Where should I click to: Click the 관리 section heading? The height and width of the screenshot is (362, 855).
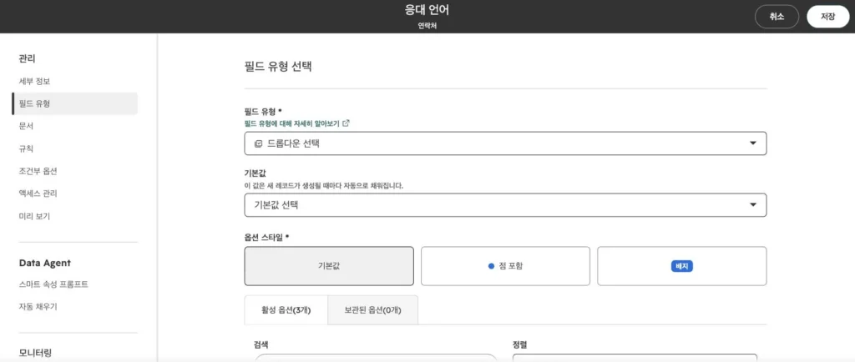(27, 58)
